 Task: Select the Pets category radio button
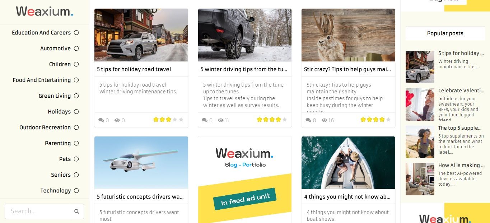76,159
